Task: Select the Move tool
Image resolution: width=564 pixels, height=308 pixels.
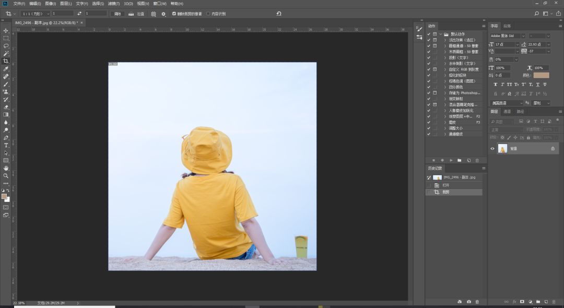Action: click(6, 31)
